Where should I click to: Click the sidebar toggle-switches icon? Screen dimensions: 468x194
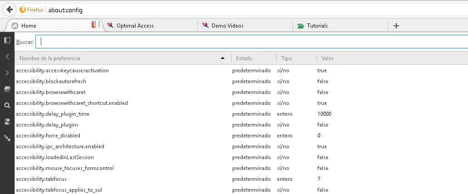7,122
